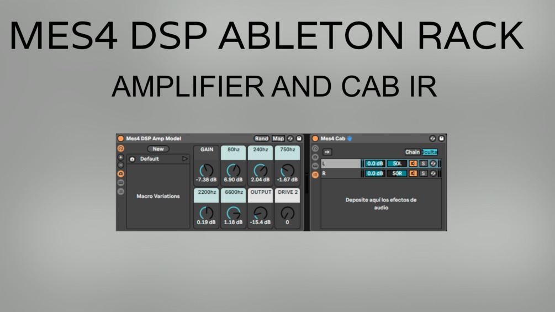Click the audio effects drop area text
The height and width of the screenshot is (312, 555).
[x=381, y=204]
